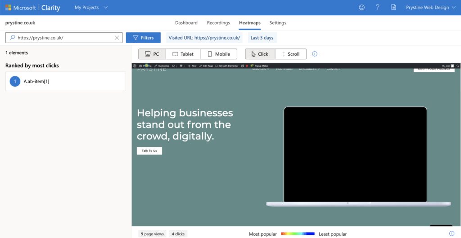Click the info icon beside Scroll
The height and width of the screenshot is (238, 461).
pyautogui.click(x=315, y=54)
